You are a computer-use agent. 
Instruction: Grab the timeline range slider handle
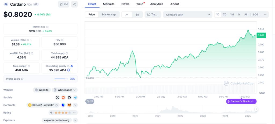click(256, 109)
